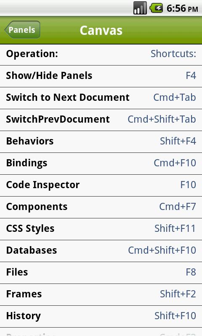The height and width of the screenshot is (336, 202).
Task: Open the Bindings entry
Action: (x=101, y=163)
